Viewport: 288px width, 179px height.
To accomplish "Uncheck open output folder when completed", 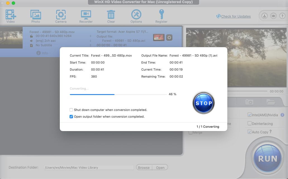I will pyautogui.click(x=71, y=117).
